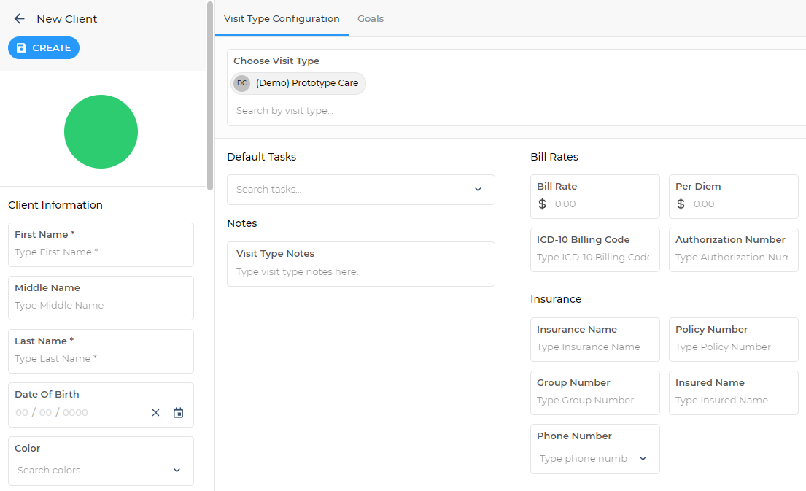Expand the Phone Number type dropdown

(x=643, y=459)
